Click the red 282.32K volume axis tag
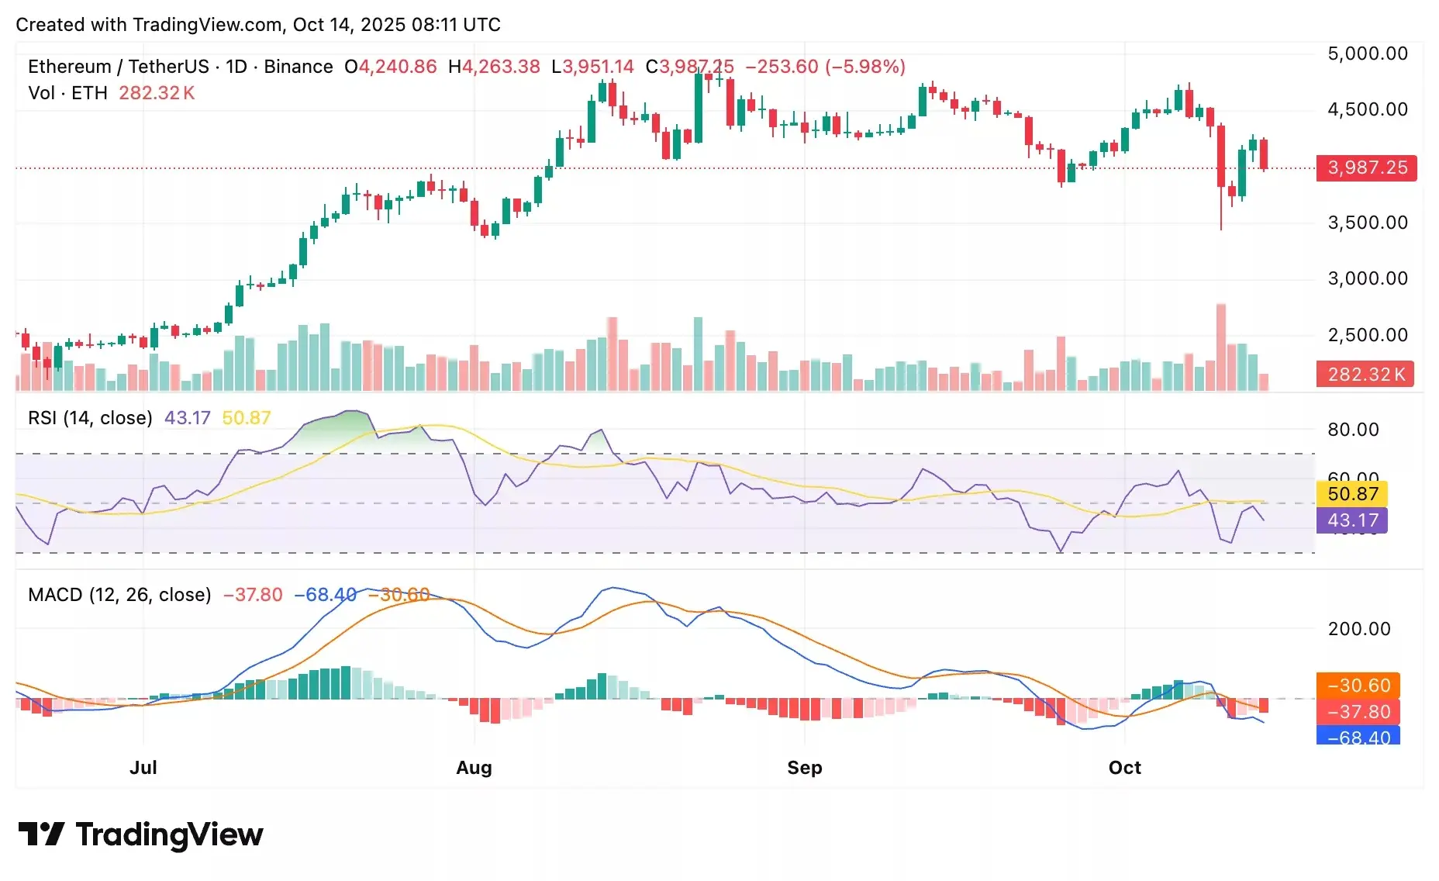Viewport: 1439px width, 881px height. [x=1365, y=375]
